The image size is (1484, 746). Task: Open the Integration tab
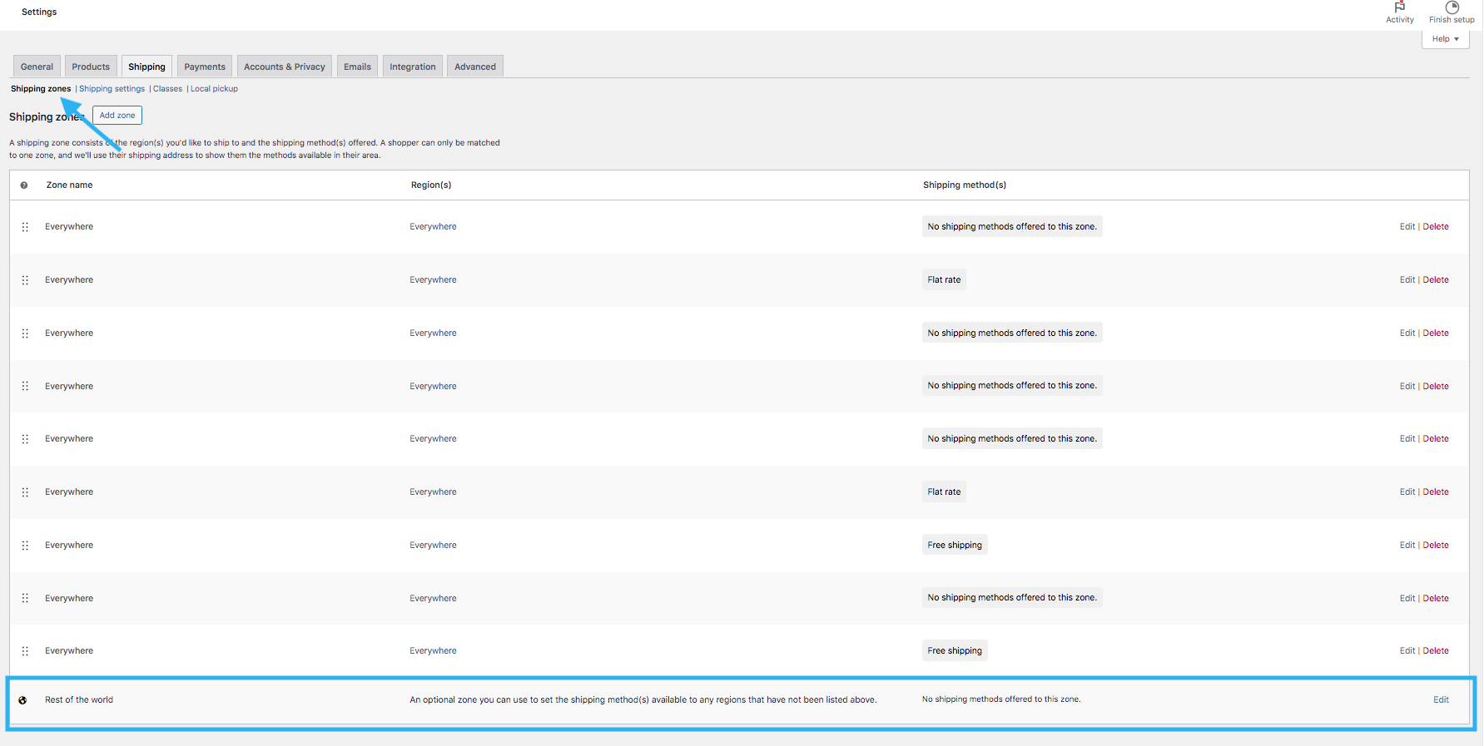tap(413, 67)
